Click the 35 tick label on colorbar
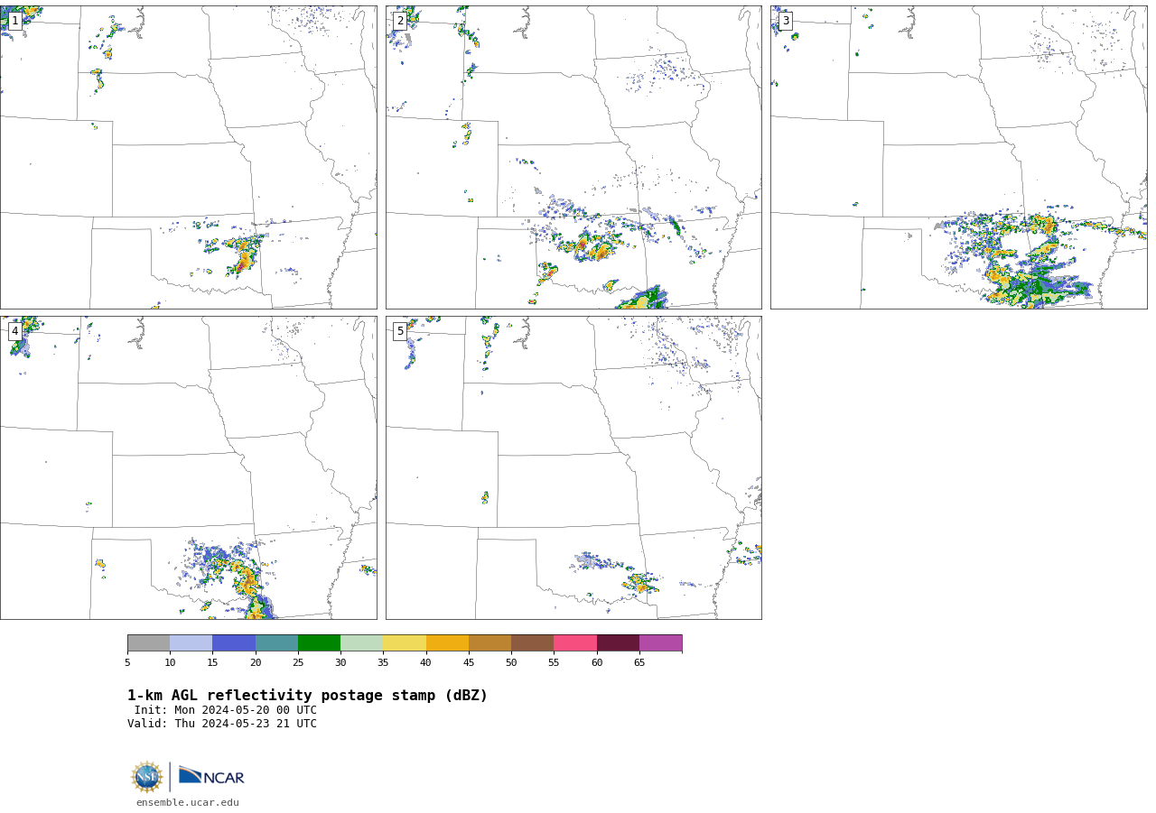 coord(383,662)
